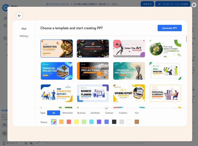Select the gray theme swatch
Image resolution: width=198 pixels, height=146 pixels.
coord(122,122)
